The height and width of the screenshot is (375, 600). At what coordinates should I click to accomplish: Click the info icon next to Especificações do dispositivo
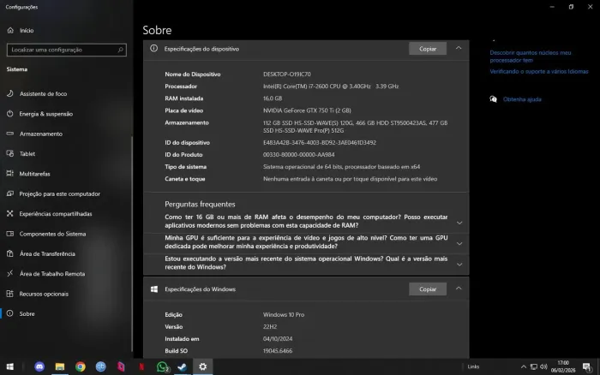[153, 48]
